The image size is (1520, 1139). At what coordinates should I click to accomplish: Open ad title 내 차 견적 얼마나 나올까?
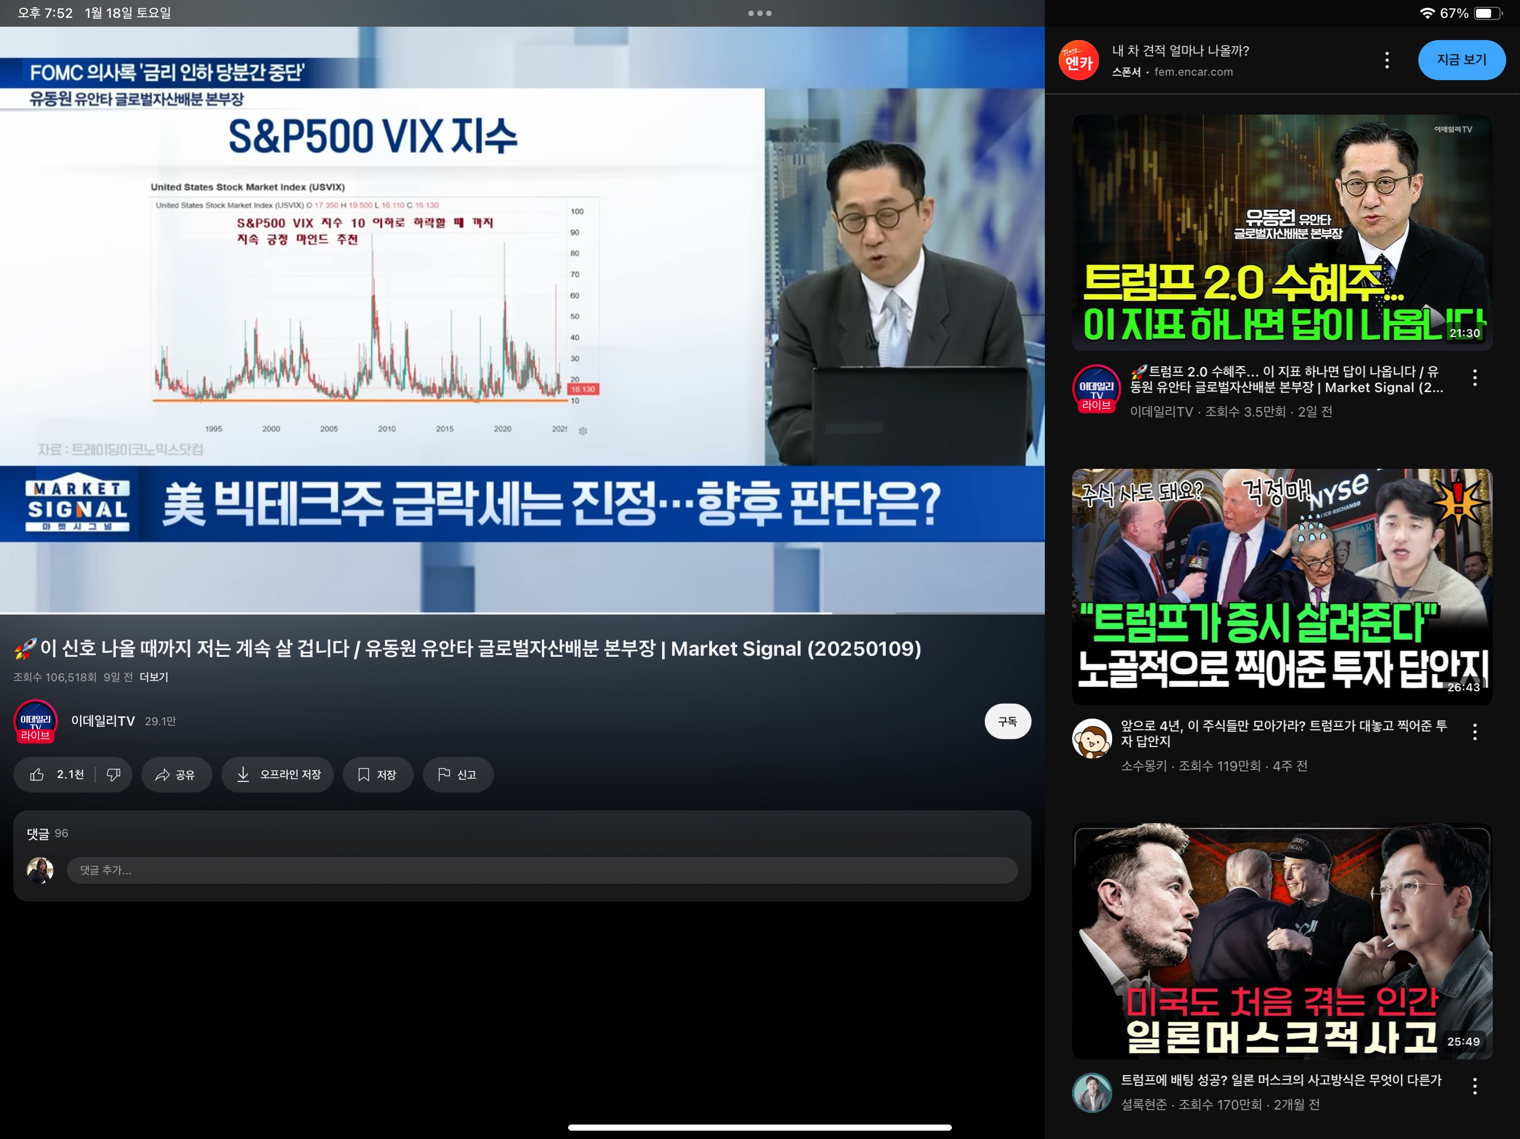coord(1181,50)
